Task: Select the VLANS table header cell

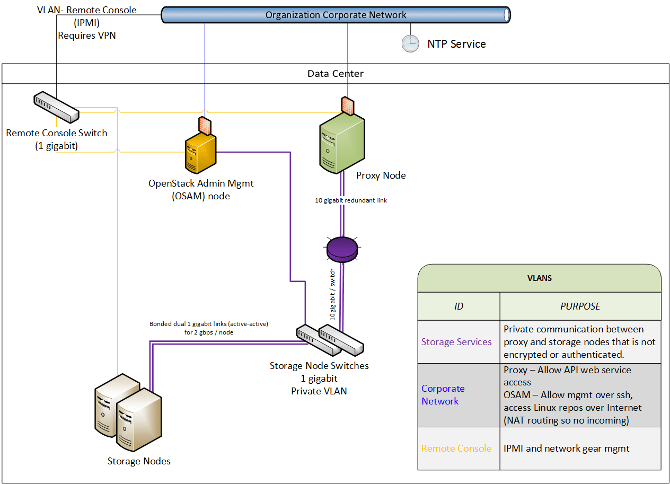Action: tap(539, 278)
